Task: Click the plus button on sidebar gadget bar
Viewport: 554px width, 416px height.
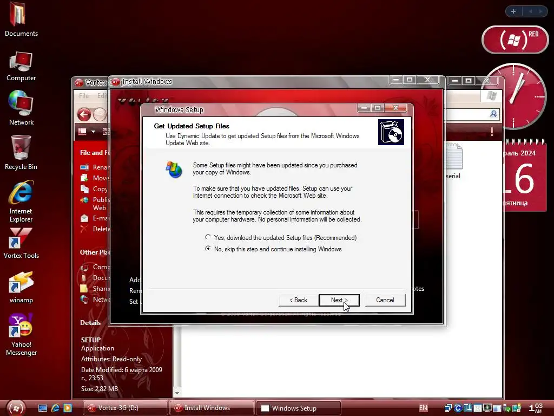Action: (x=513, y=11)
